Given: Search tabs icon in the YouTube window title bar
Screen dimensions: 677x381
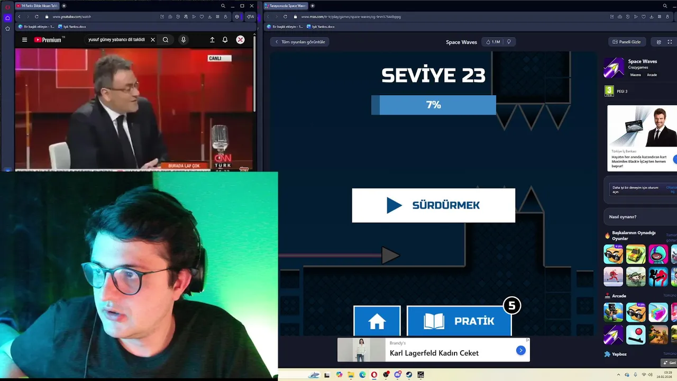Looking at the screenshot, I should [x=223, y=6].
